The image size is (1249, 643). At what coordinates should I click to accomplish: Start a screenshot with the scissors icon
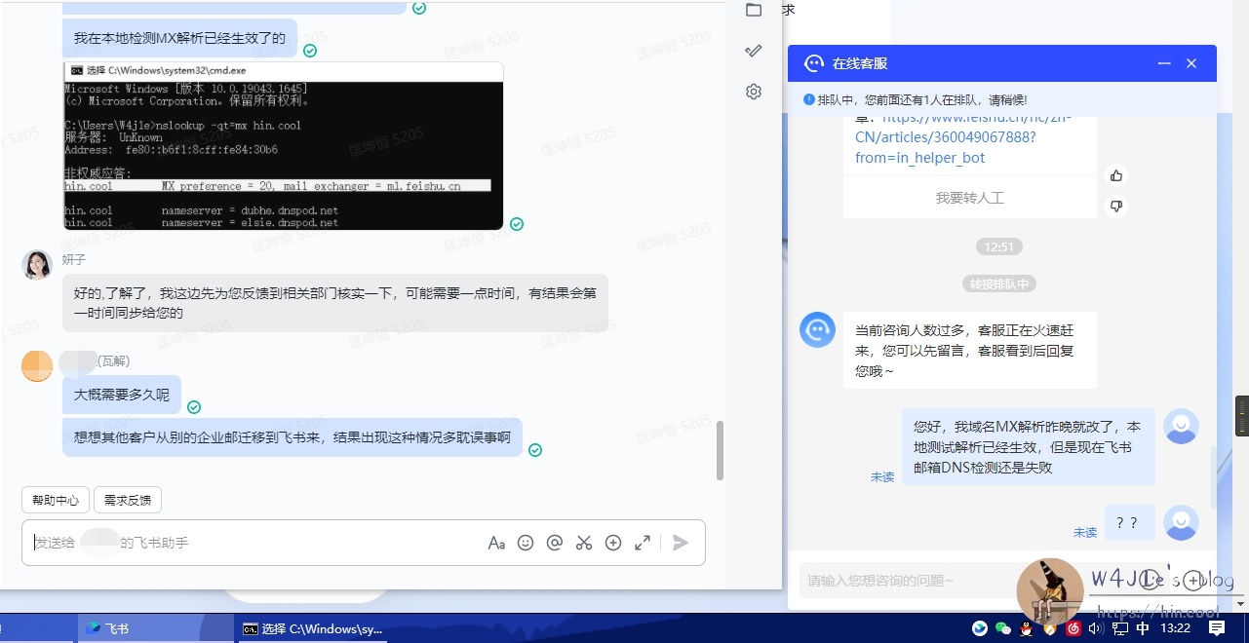(x=584, y=543)
